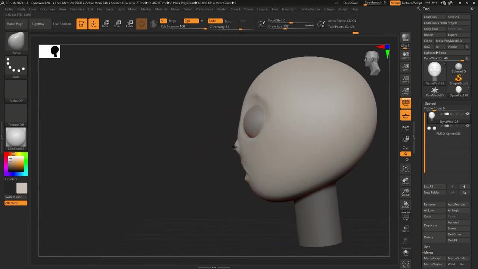
Task: Select the Zoom view tool
Action: pyautogui.click(x=406, y=67)
